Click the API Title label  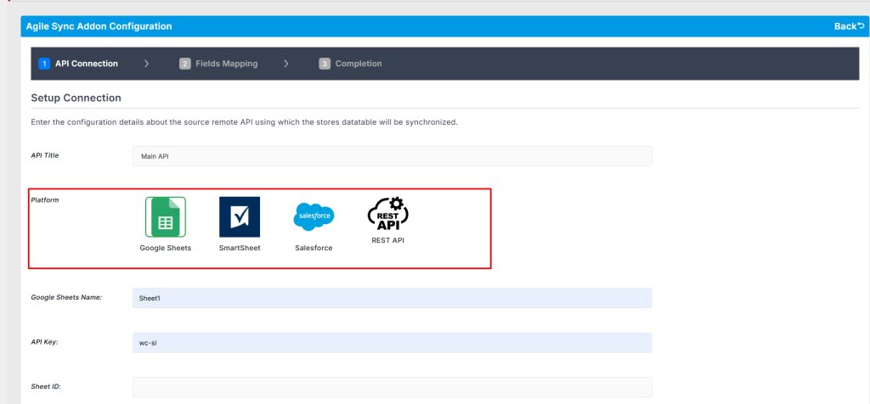tap(45, 155)
